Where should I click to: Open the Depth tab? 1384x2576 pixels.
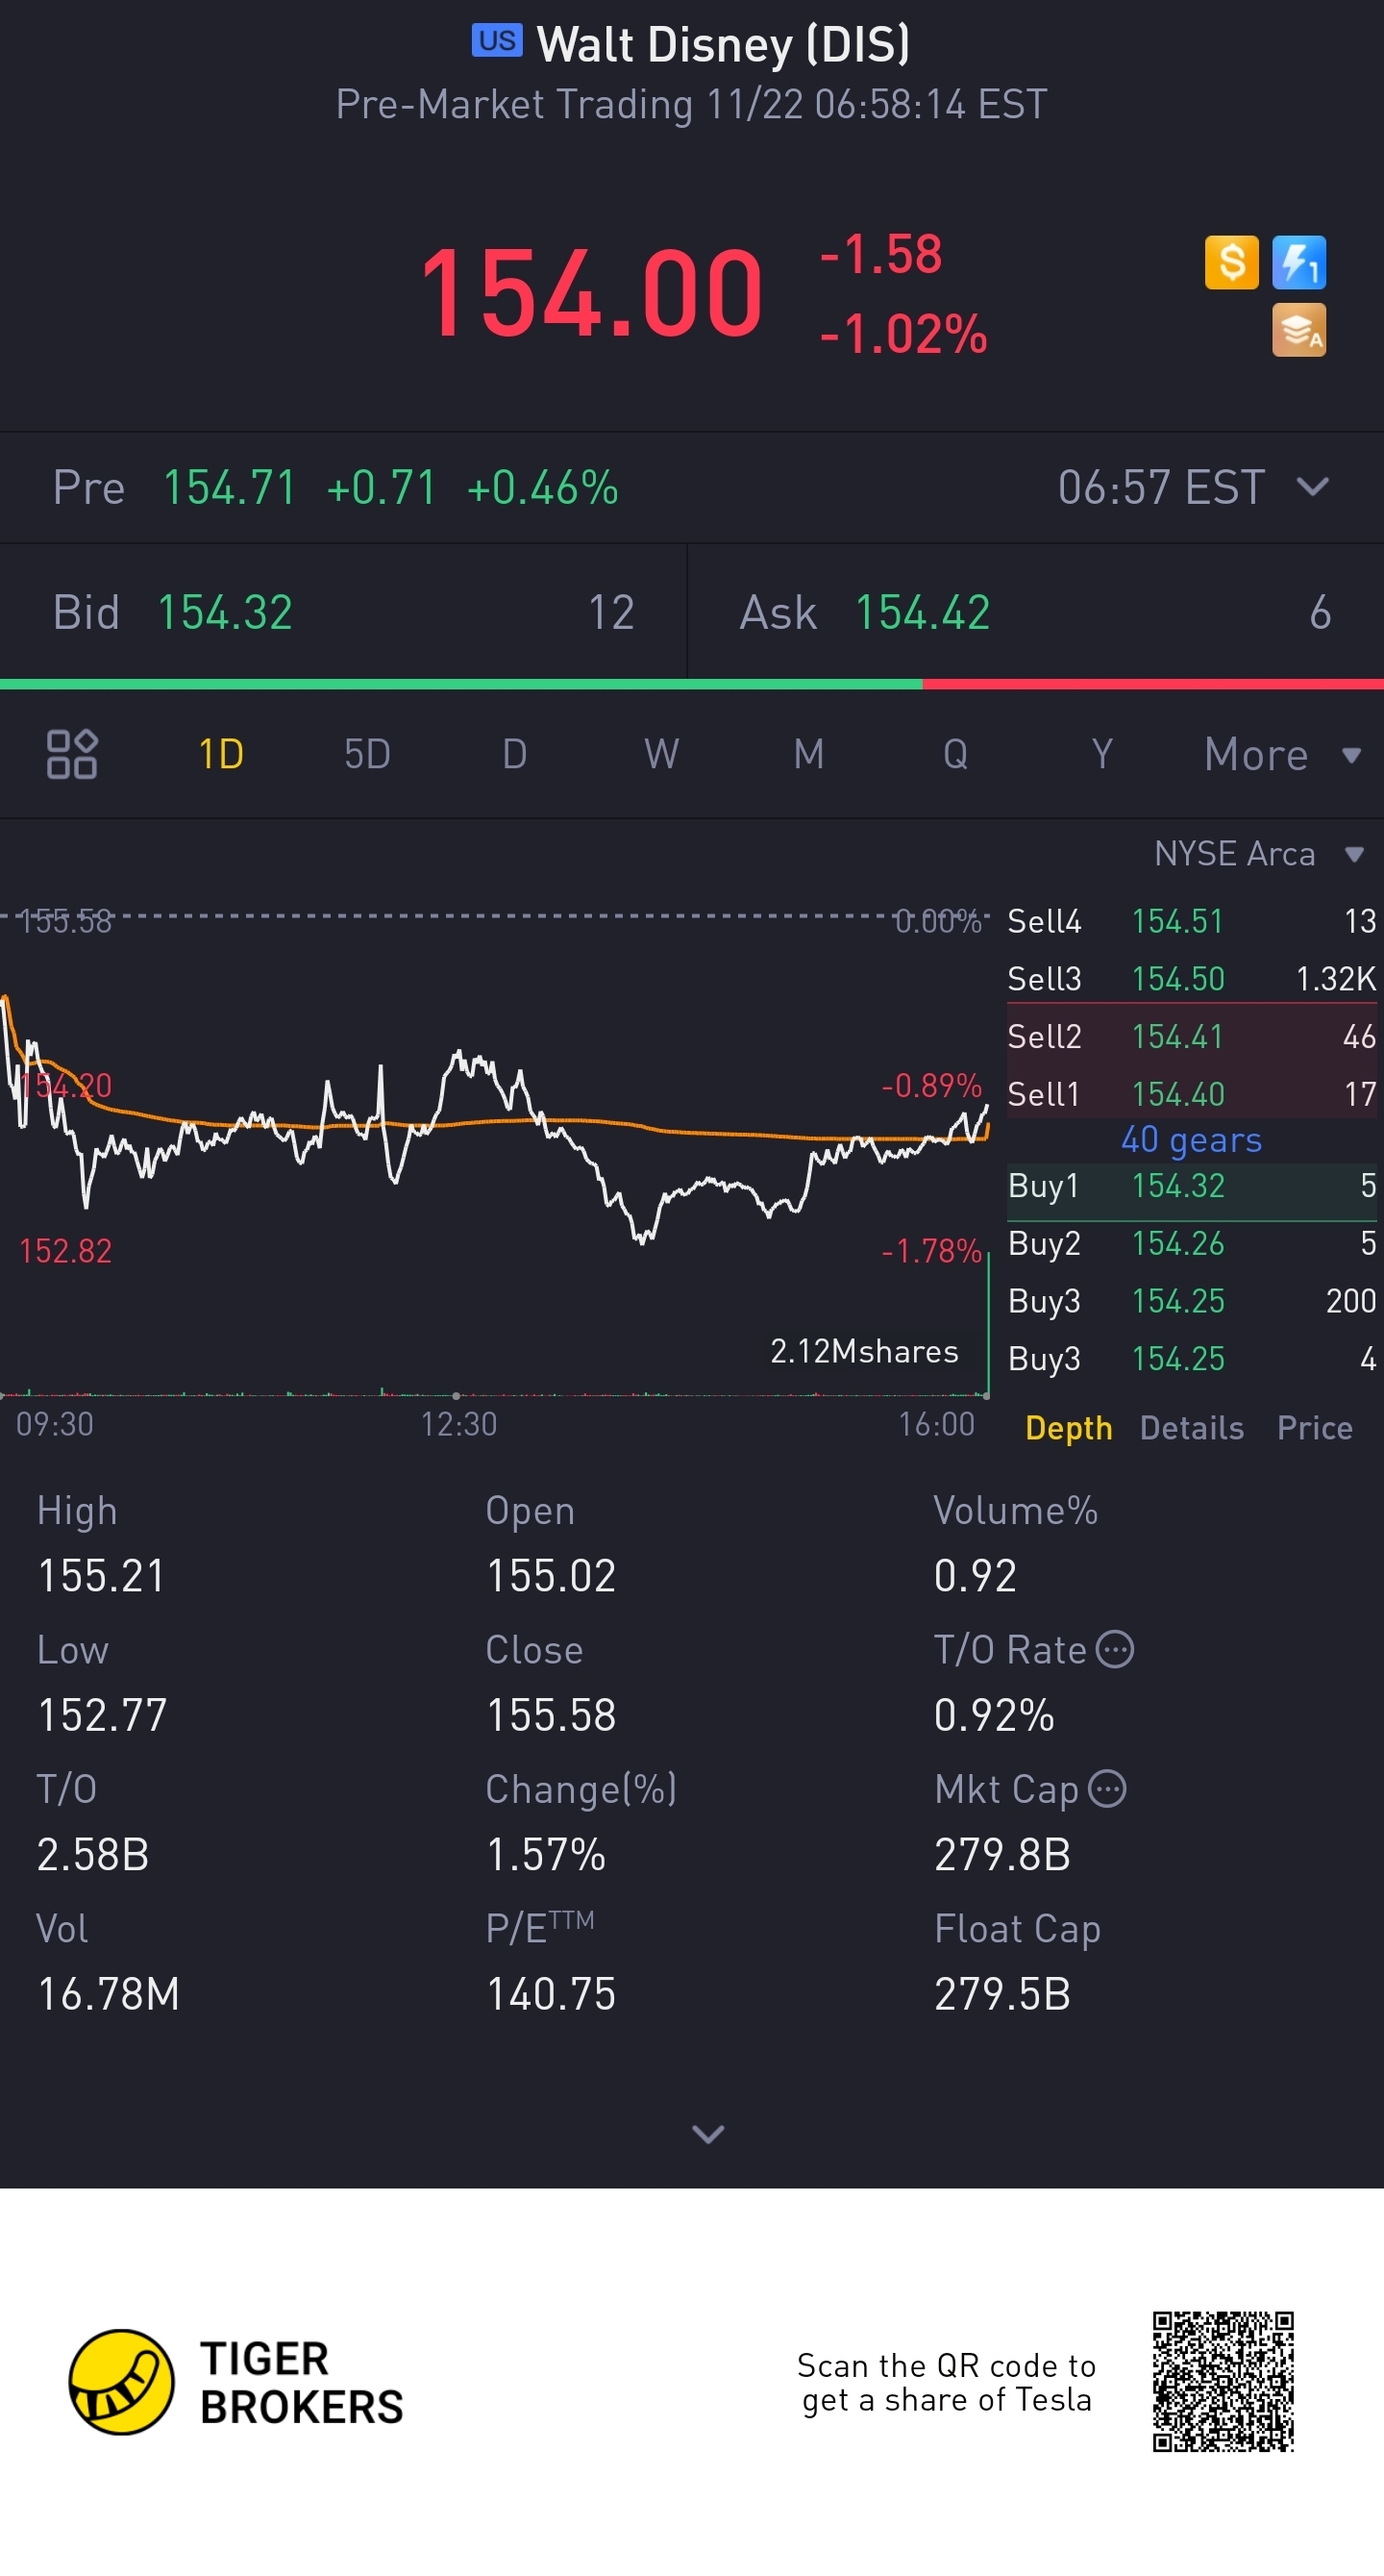click(1068, 1427)
